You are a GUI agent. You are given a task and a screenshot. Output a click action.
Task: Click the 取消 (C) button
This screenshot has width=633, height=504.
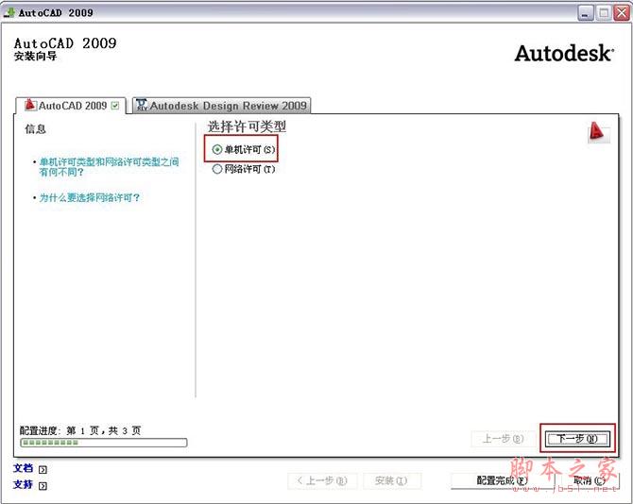589,480
